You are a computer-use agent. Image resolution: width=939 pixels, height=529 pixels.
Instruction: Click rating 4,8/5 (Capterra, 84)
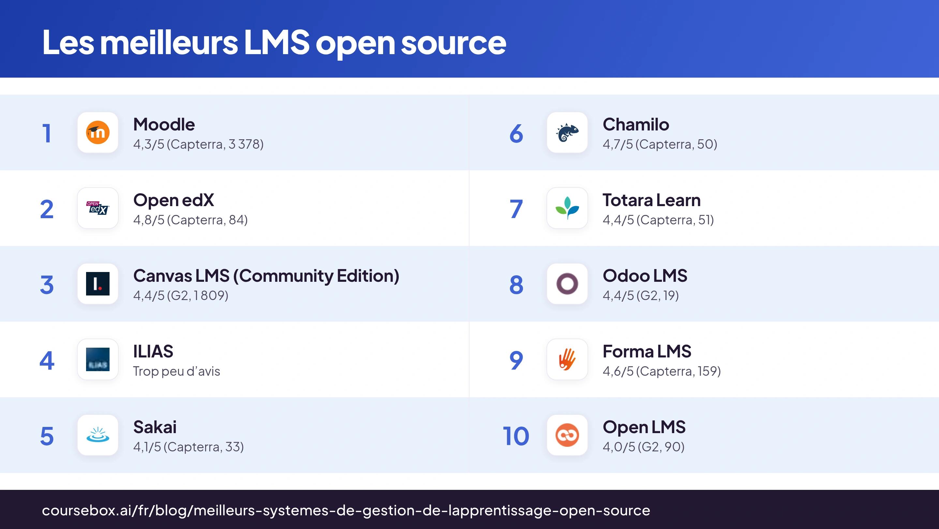191,220
